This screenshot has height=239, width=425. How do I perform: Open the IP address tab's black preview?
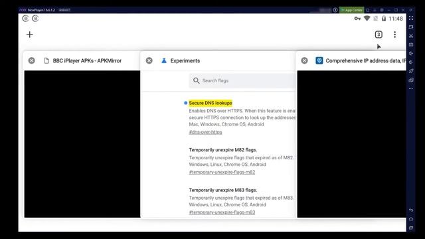coord(351,144)
